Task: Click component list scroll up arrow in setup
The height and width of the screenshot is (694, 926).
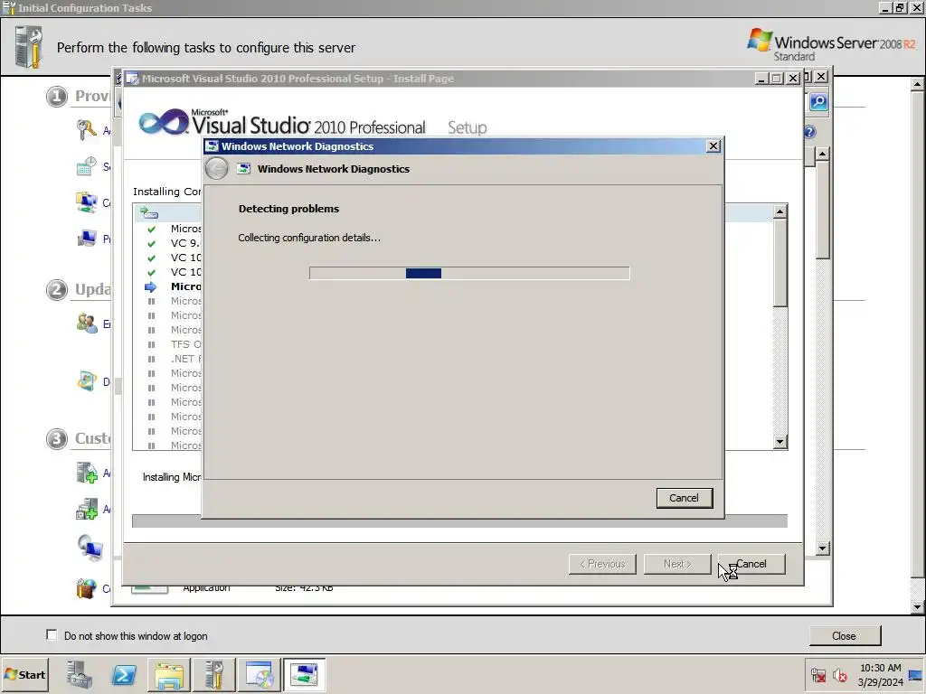Action: [x=780, y=211]
